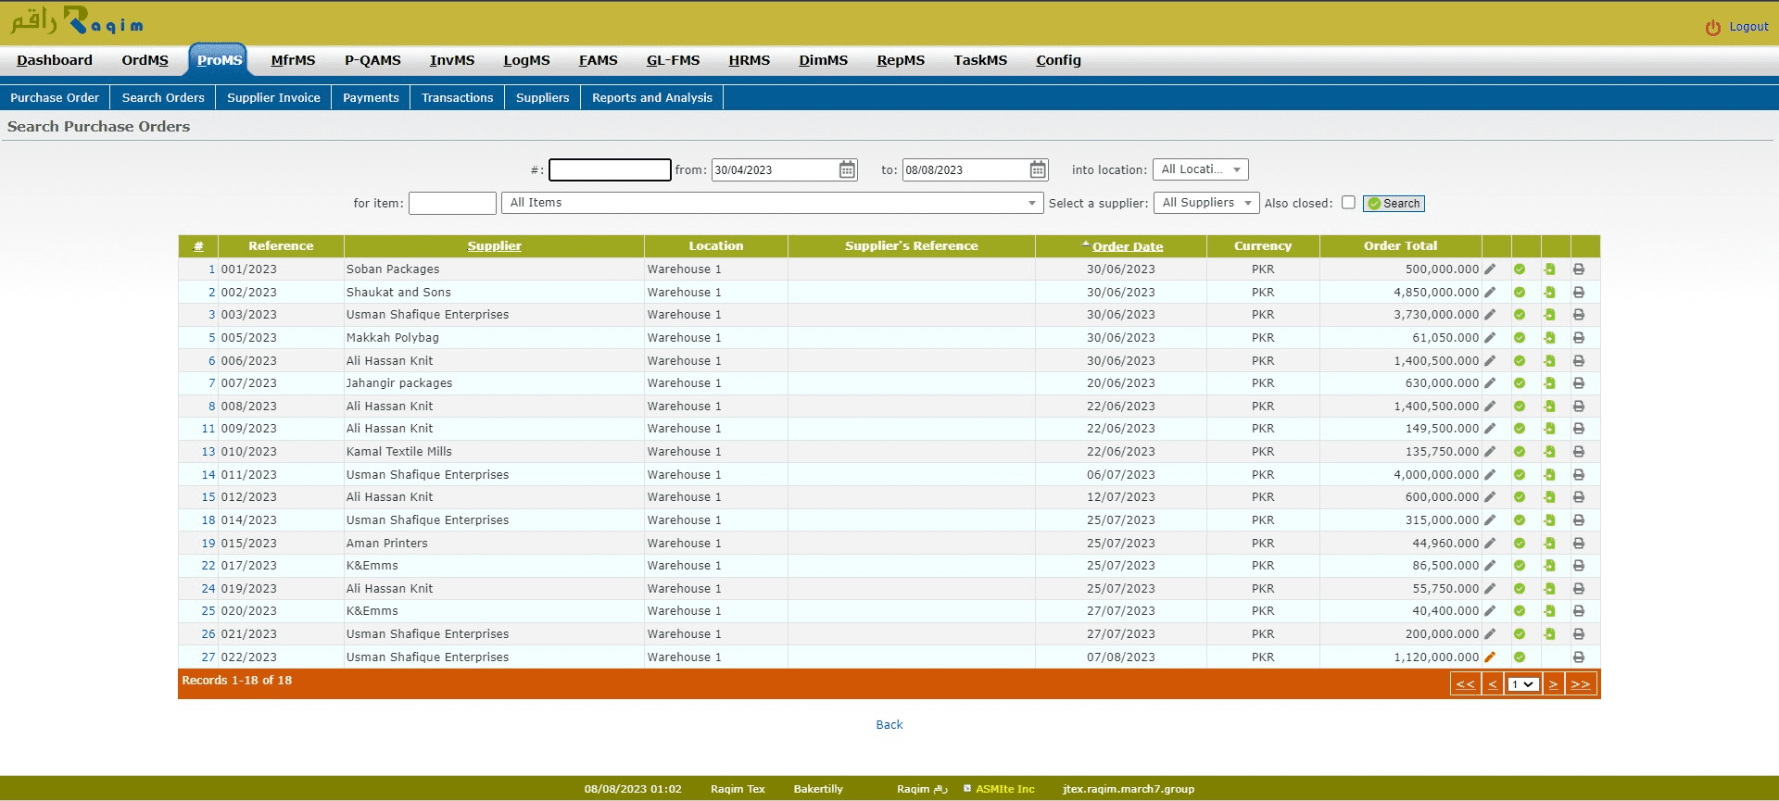Expand the into location dropdown

point(1200,170)
